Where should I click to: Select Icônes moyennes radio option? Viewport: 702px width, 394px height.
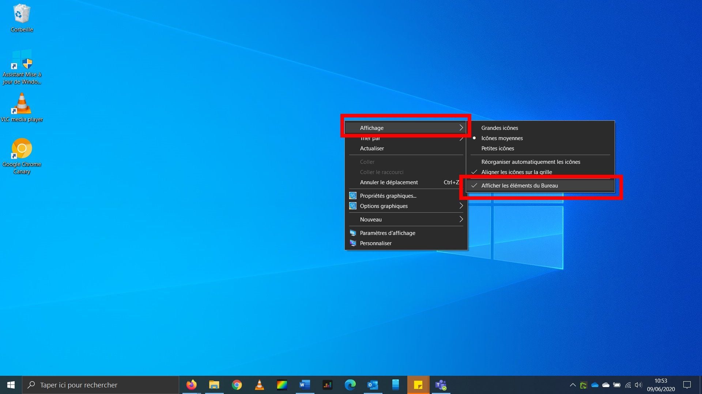point(502,138)
